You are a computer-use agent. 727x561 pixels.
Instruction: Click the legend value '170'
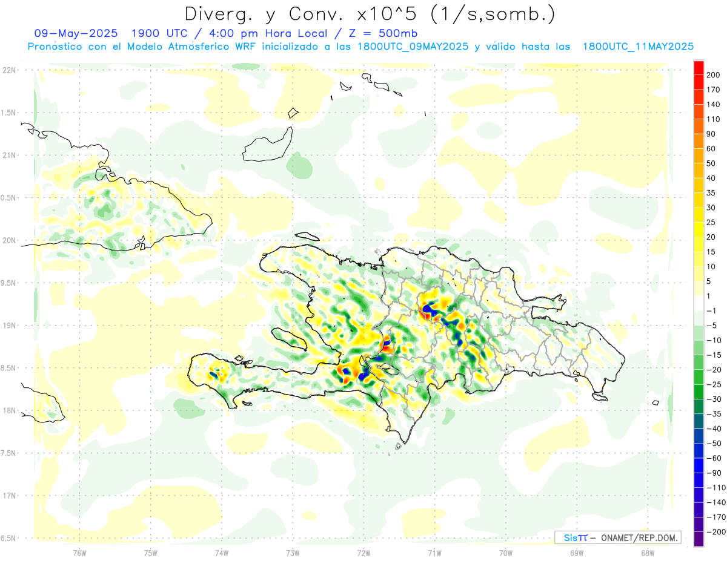point(714,90)
